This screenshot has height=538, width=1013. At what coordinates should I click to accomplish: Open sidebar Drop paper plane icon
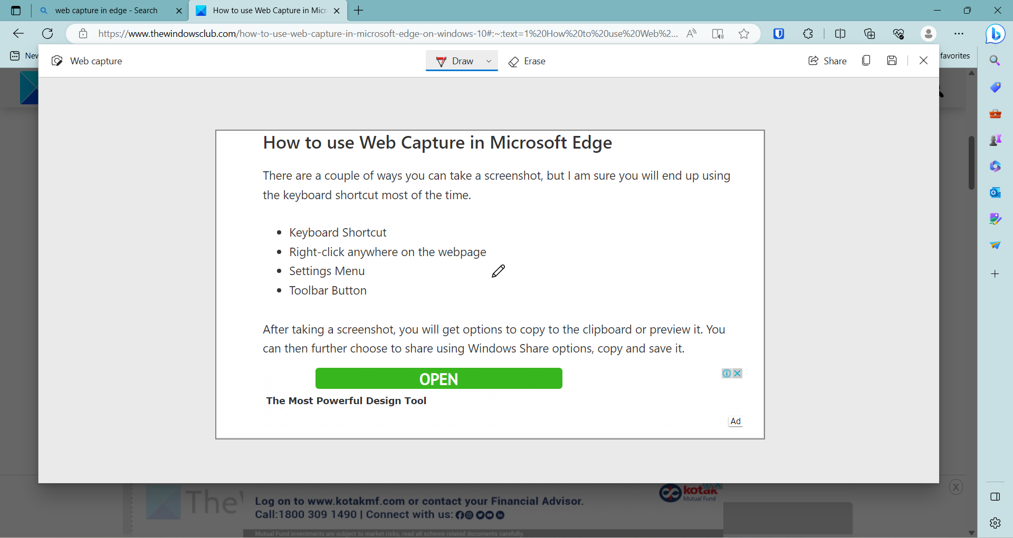[x=995, y=245]
